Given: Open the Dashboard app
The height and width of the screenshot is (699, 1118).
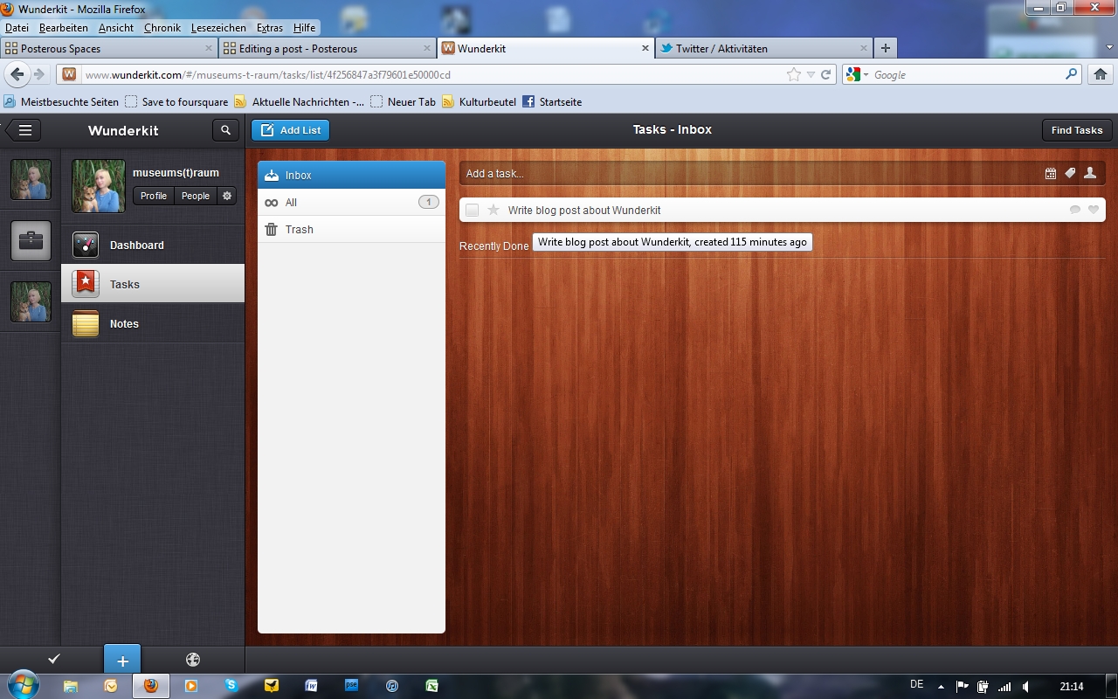Looking at the screenshot, I should click(153, 245).
